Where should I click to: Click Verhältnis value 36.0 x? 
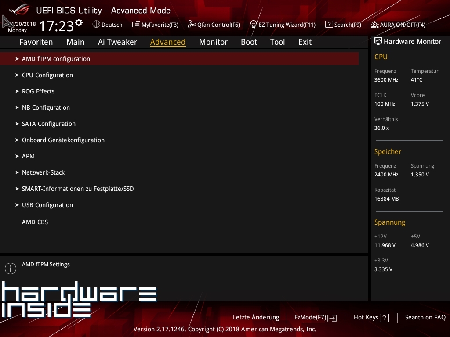[382, 128]
